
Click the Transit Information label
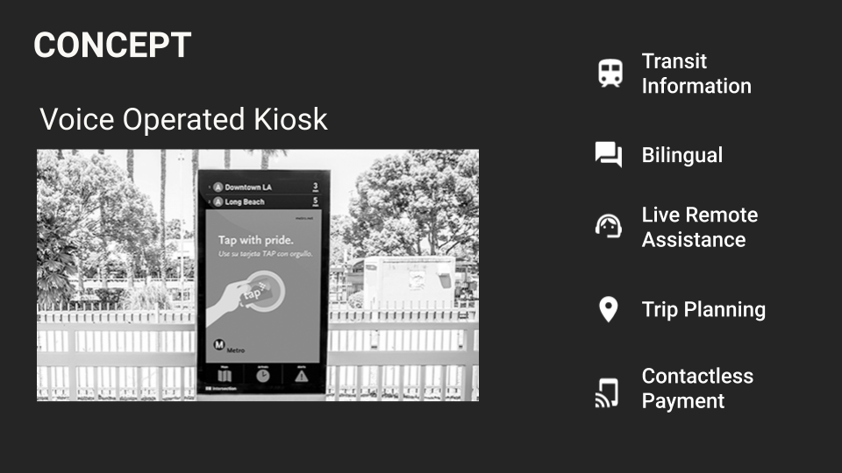coord(696,74)
